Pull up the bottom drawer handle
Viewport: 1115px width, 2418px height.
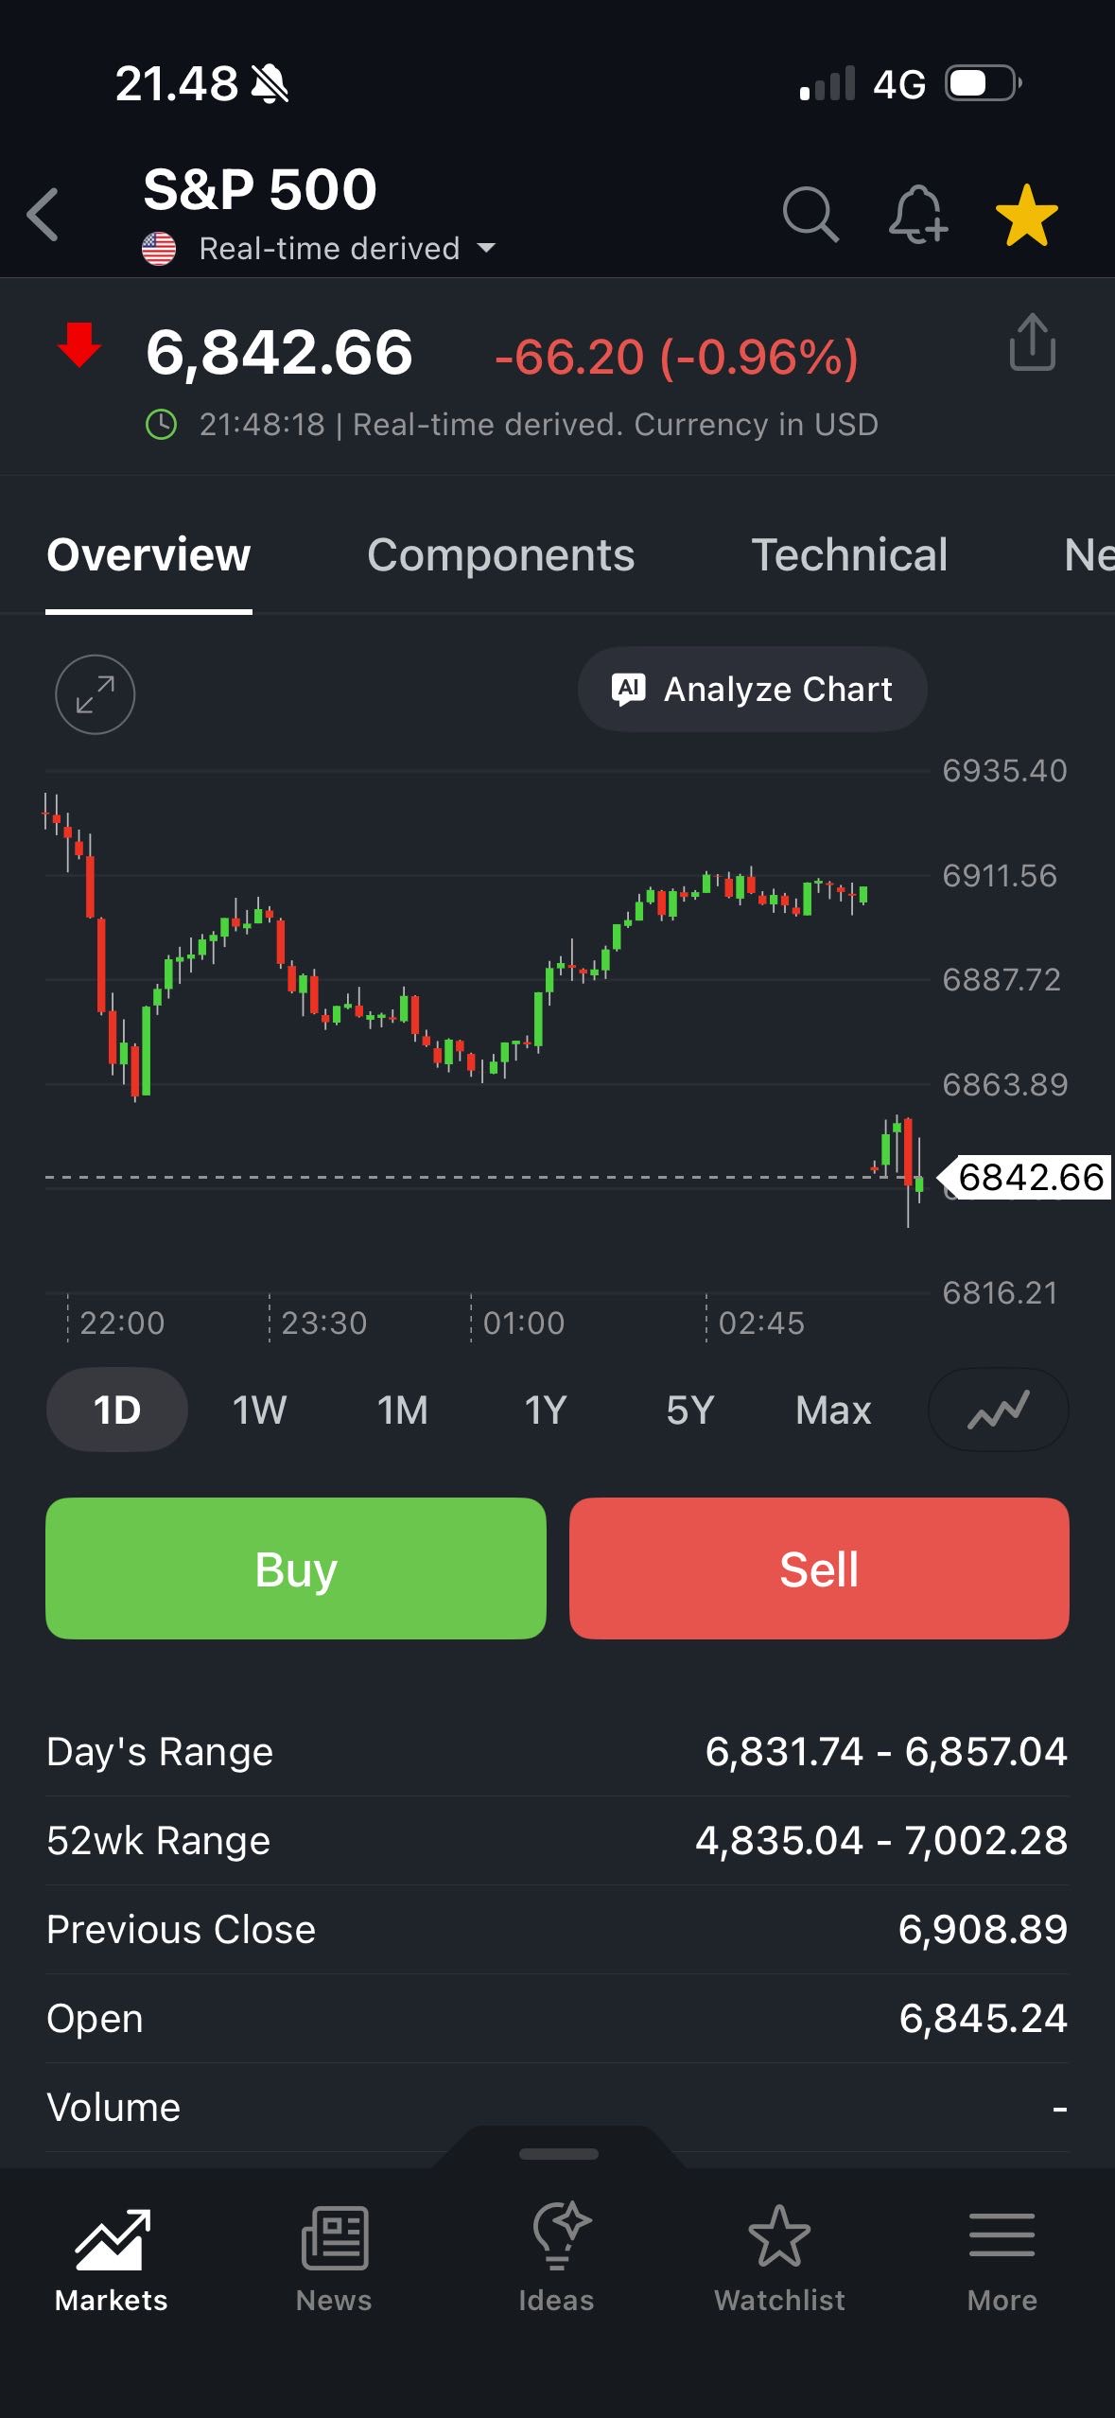(558, 2154)
